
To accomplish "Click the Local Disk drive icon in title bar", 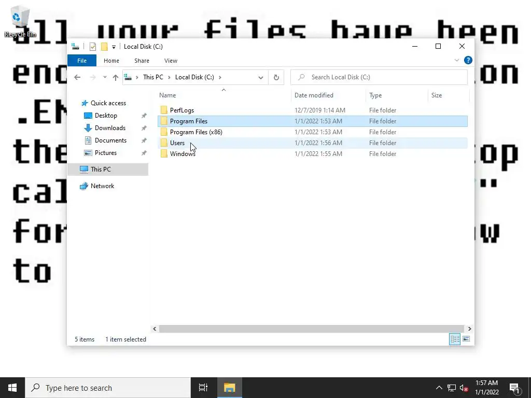I will pos(75,47).
